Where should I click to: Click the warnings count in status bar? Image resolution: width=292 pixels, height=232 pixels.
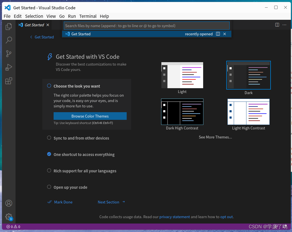[17, 227]
